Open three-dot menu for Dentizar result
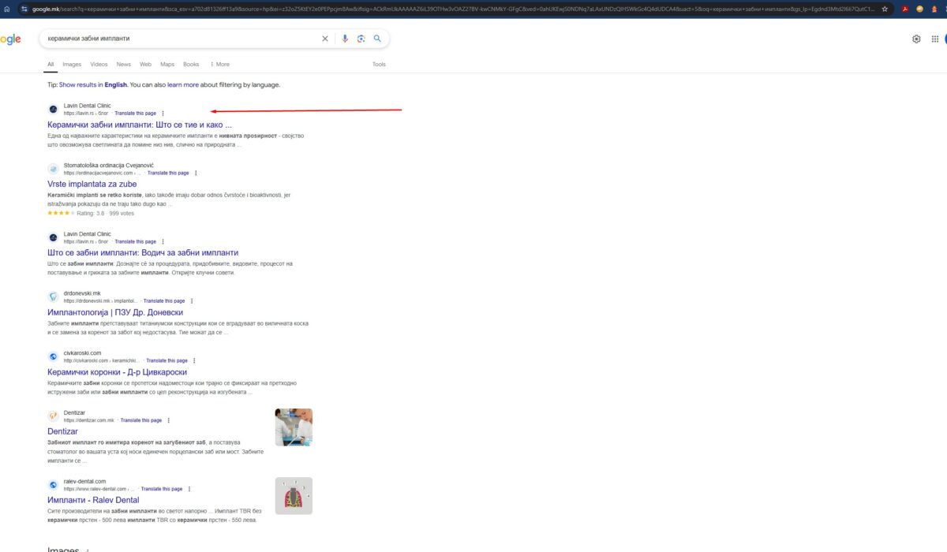Image resolution: width=947 pixels, height=552 pixels. click(169, 420)
